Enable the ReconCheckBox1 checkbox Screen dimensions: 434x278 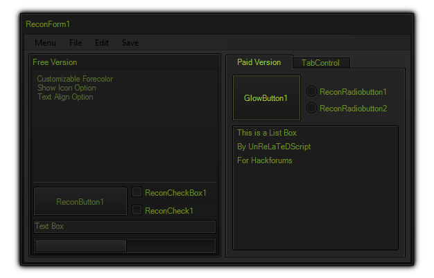(x=137, y=192)
